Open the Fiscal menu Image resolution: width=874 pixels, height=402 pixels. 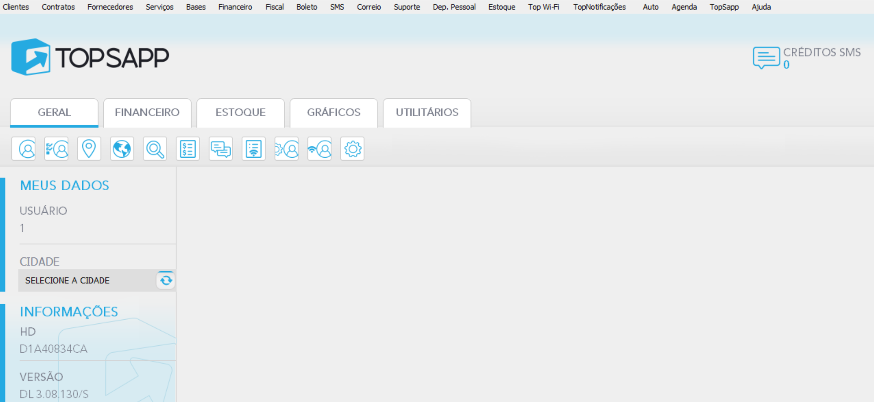coord(275,7)
